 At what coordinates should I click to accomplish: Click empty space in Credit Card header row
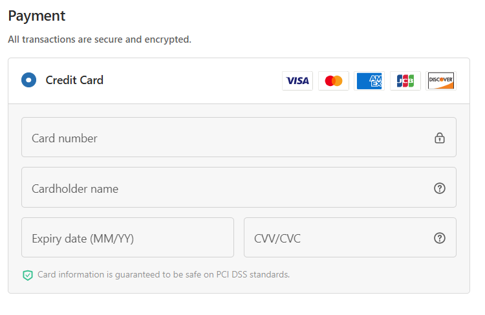tap(194, 81)
